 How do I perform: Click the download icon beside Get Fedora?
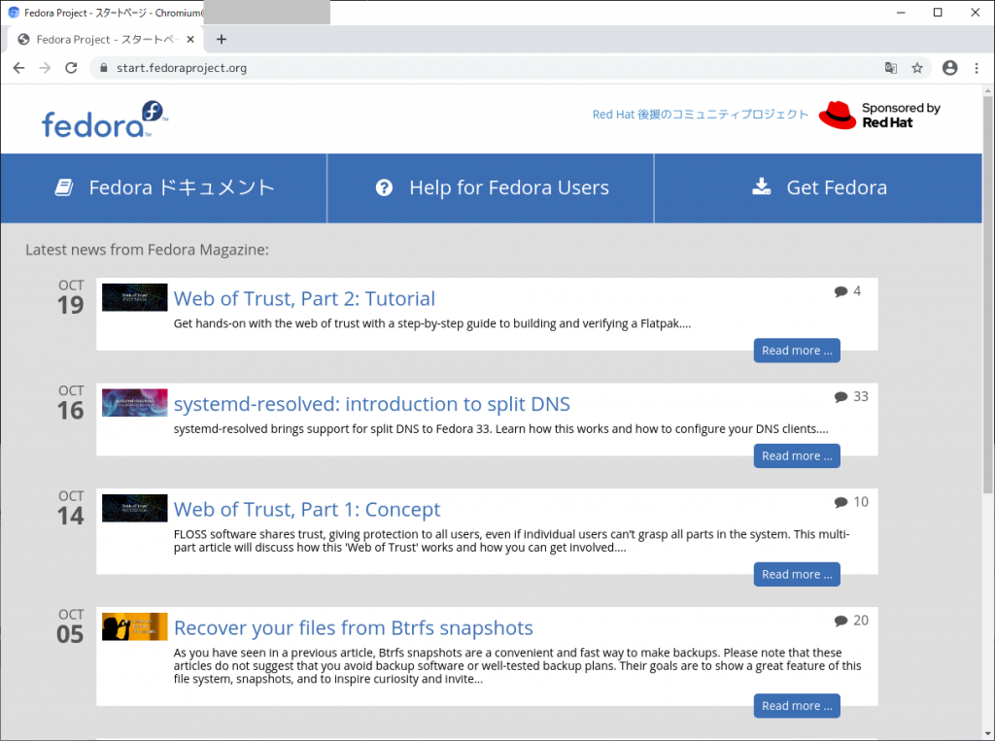tap(762, 185)
